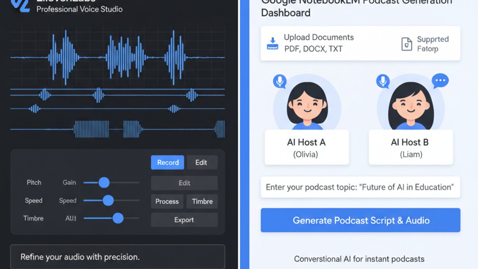
Task: Click the wide Edit button below Record
Action: 184,183
